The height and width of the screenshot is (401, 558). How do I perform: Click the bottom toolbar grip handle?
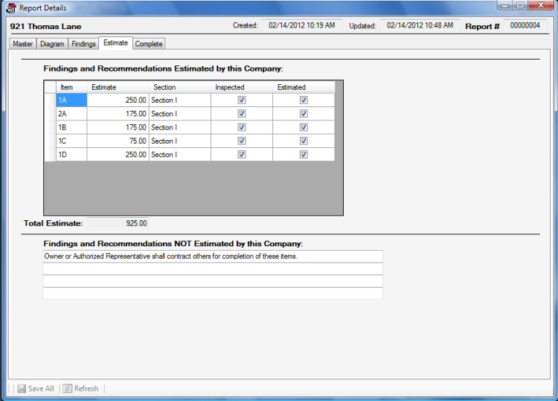[x=10, y=388]
